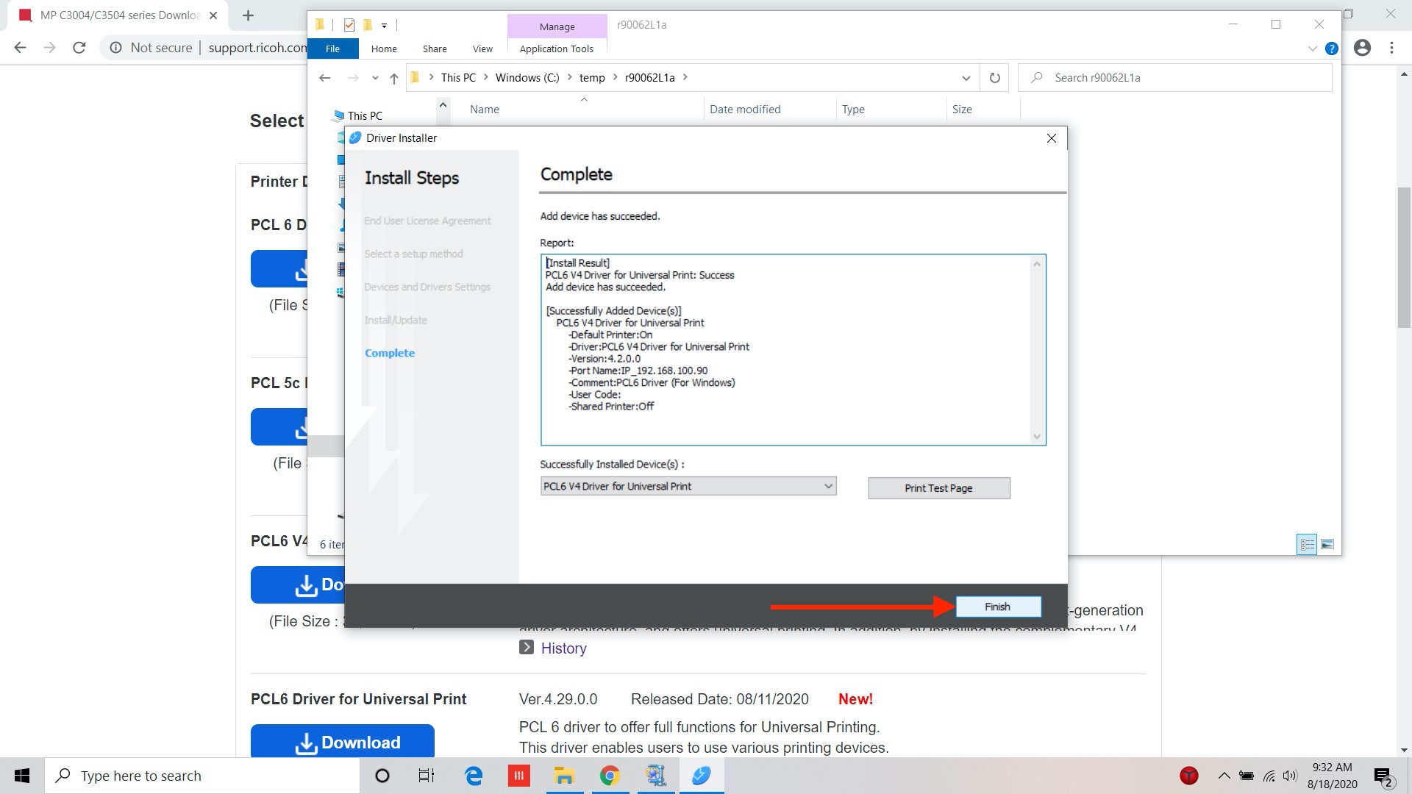
Task: Click Windows (C:) in the address path
Action: click(527, 78)
